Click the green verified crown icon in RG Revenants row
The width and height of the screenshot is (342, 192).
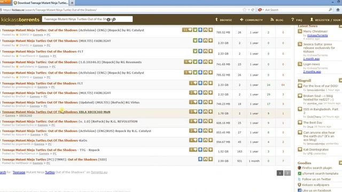195,62
